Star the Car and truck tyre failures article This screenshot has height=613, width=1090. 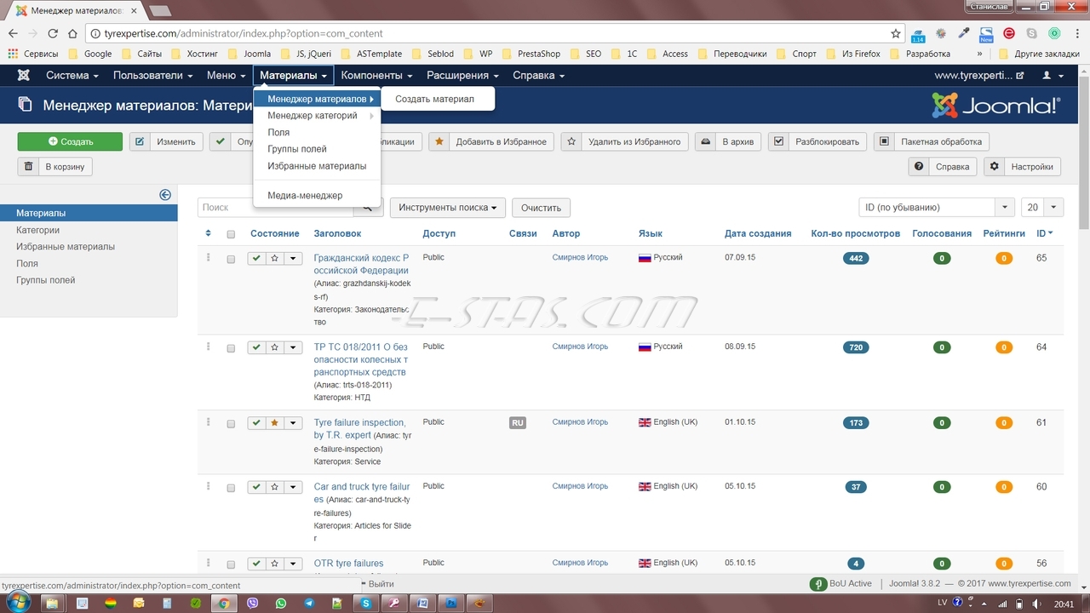[x=274, y=487]
